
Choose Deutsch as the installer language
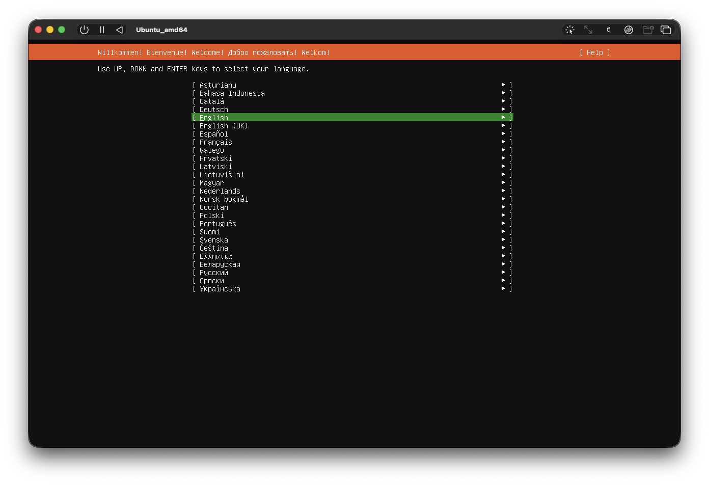coord(214,110)
